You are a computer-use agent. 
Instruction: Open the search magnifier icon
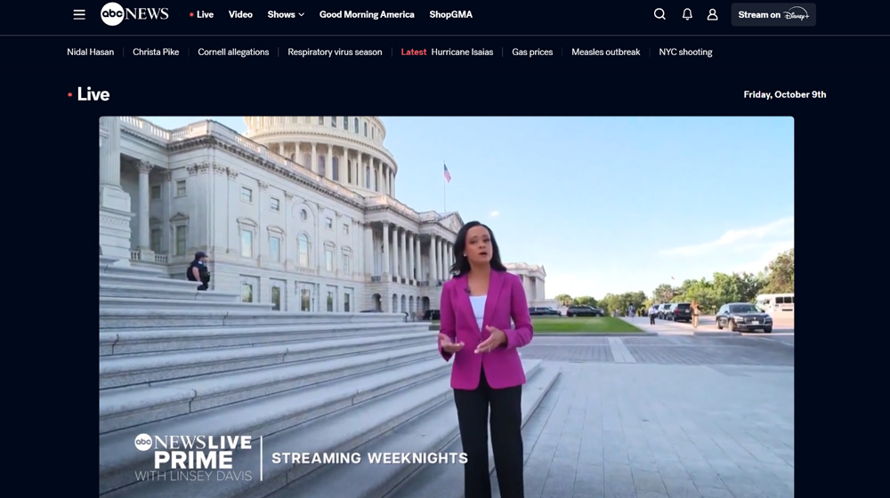[659, 14]
